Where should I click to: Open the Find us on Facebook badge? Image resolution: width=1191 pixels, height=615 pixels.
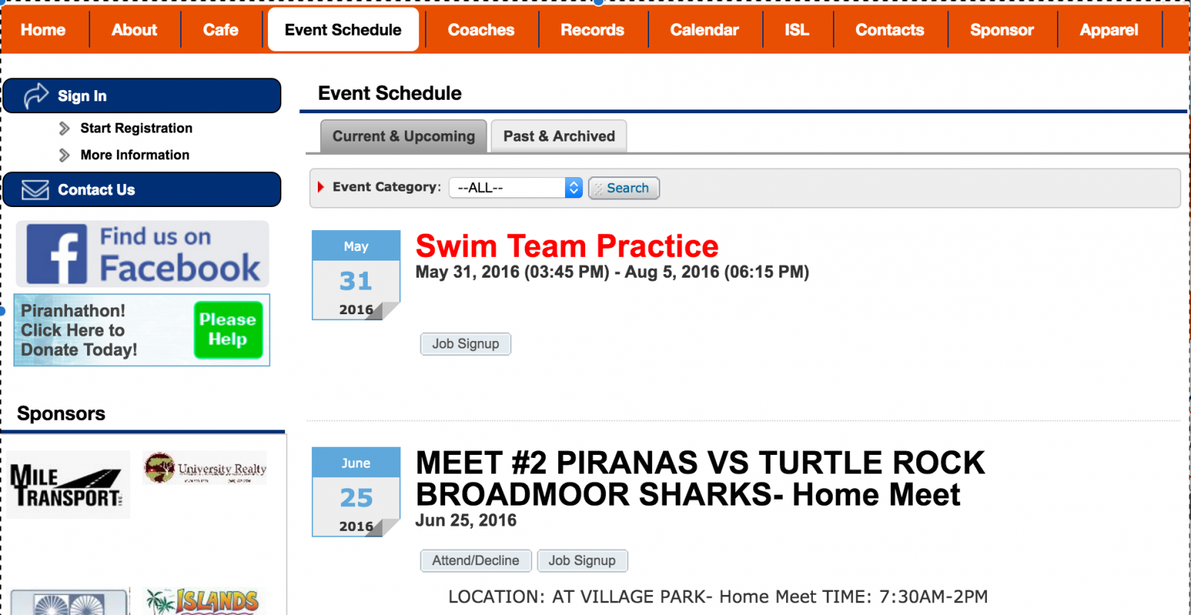coord(142,254)
